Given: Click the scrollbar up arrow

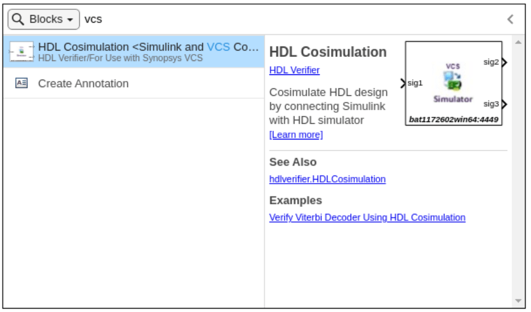Looking at the screenshot, I should [518, 43].
